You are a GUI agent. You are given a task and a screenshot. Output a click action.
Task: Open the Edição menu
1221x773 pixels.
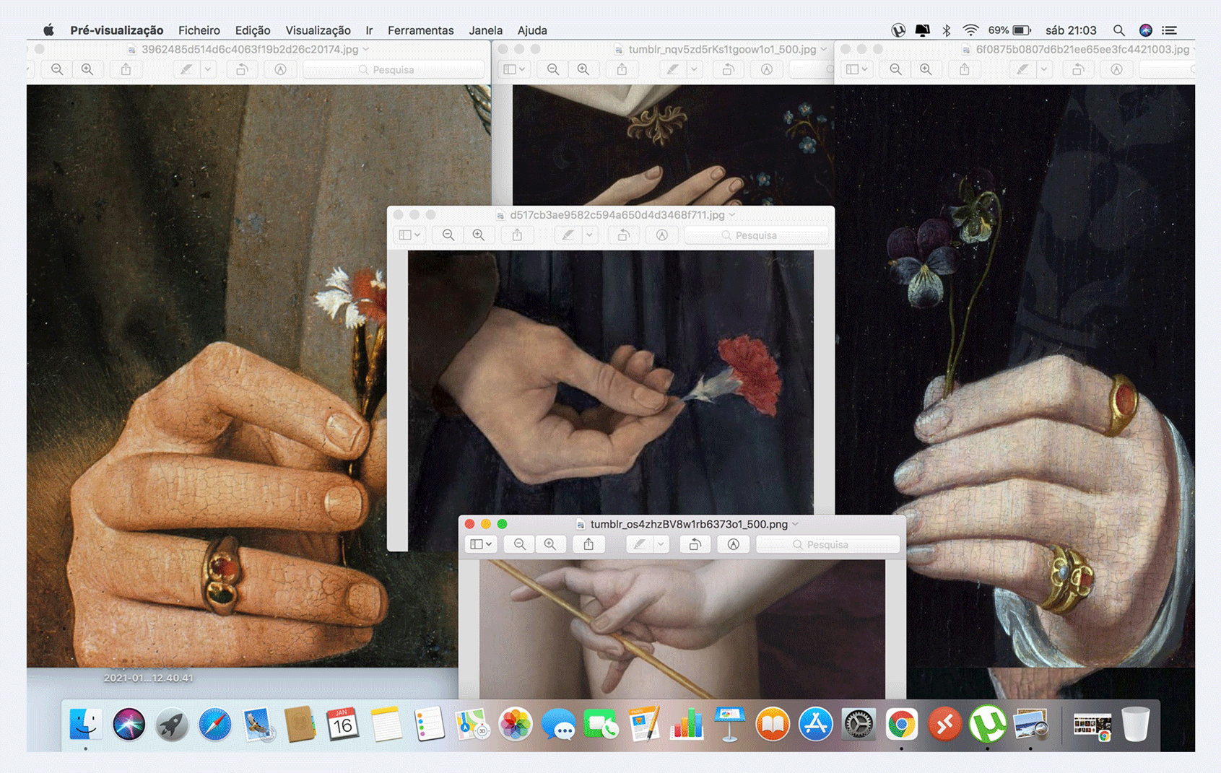[253, 30]
